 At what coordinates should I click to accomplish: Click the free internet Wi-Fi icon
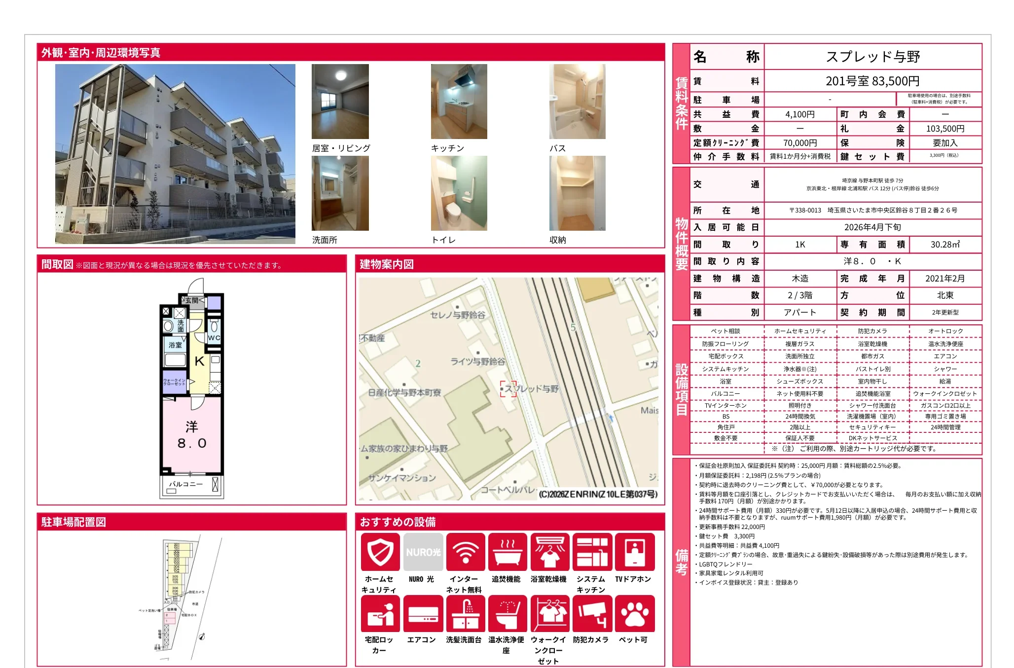point(465,552)
